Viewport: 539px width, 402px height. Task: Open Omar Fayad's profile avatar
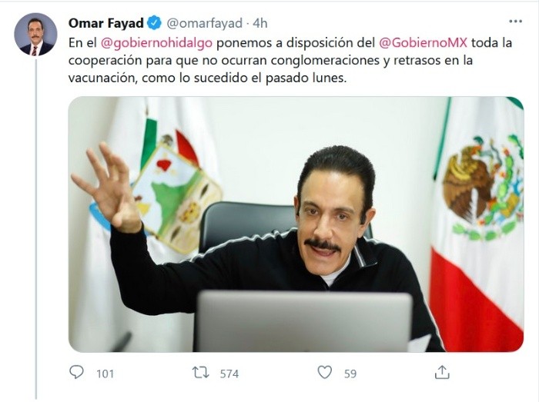[x=35, y=35]
